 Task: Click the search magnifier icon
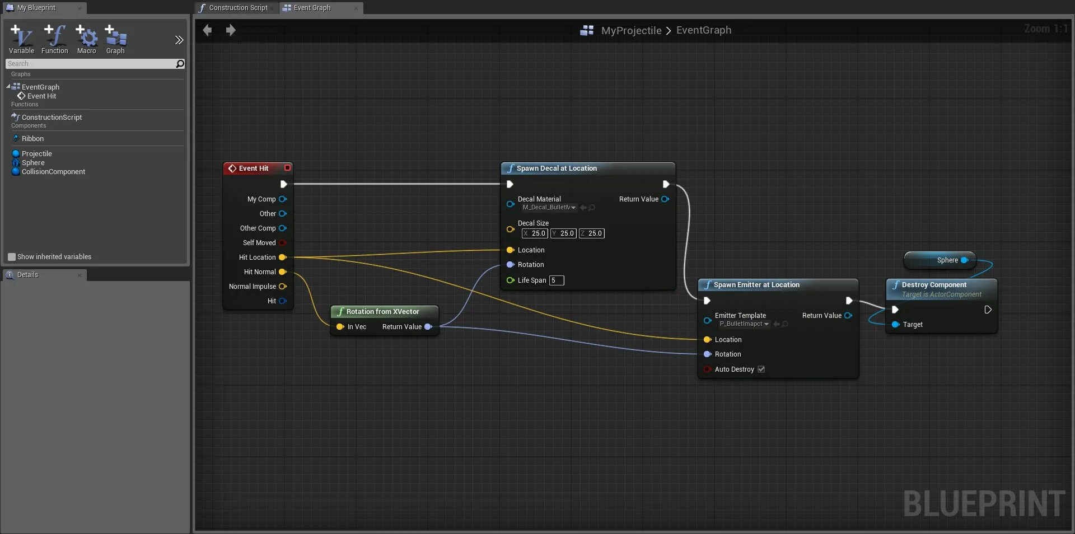click(x=180, y=64)
